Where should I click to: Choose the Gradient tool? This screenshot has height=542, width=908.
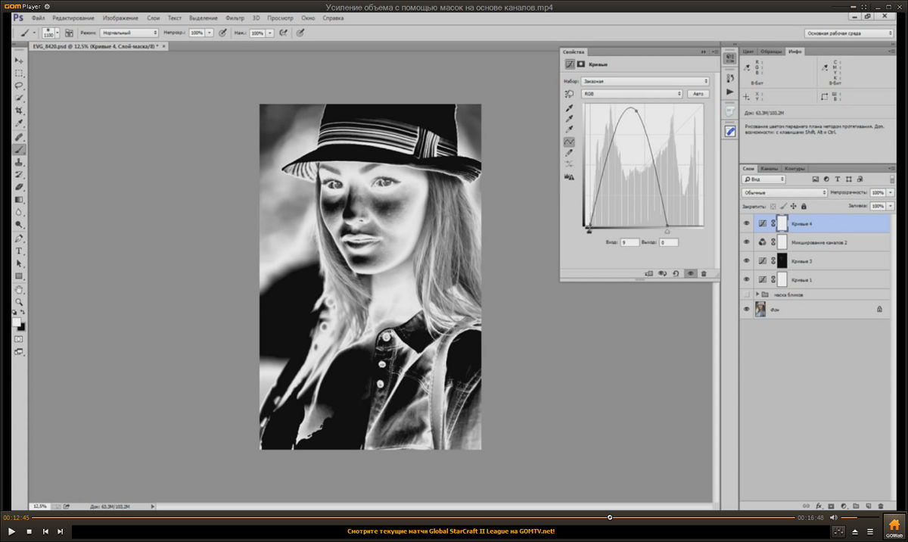point(19,200)
